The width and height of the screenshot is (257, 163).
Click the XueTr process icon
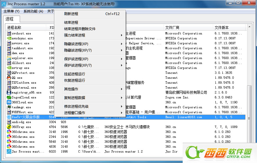pyautogui.click(x=9, y=117)
